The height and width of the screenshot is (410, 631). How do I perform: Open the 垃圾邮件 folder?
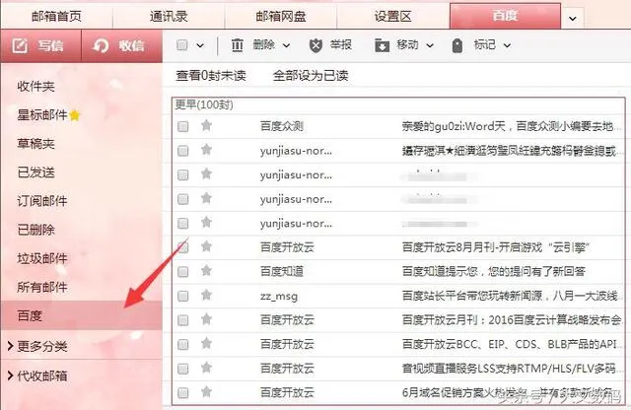[41, 258]
